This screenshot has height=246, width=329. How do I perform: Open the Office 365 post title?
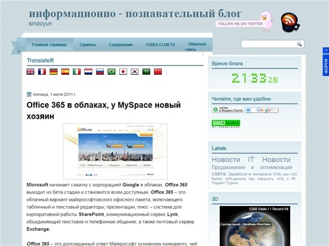coord(103,111)
